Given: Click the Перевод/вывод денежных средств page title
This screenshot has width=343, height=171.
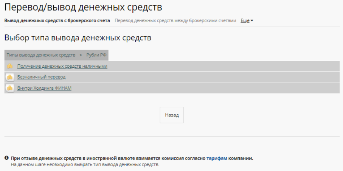Looking at the screenshot, I should click(x=83, y=7).
